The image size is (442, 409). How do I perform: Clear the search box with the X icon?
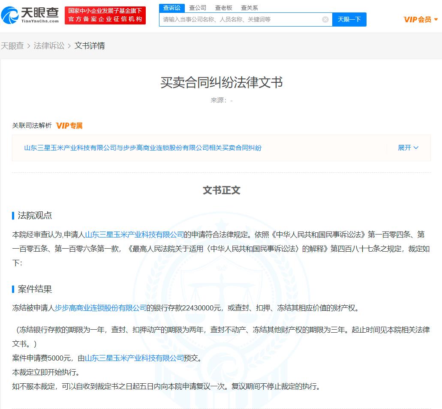(325, 19)
